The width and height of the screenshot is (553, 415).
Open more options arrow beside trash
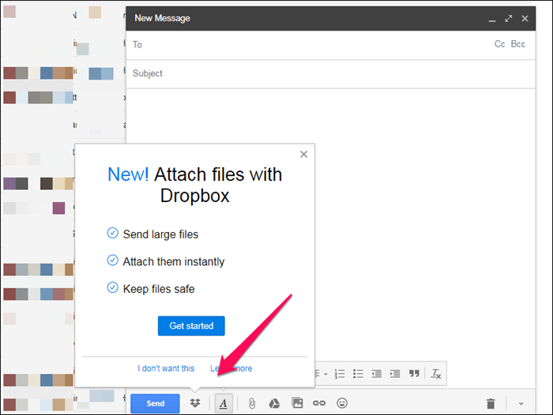point(521,404)
